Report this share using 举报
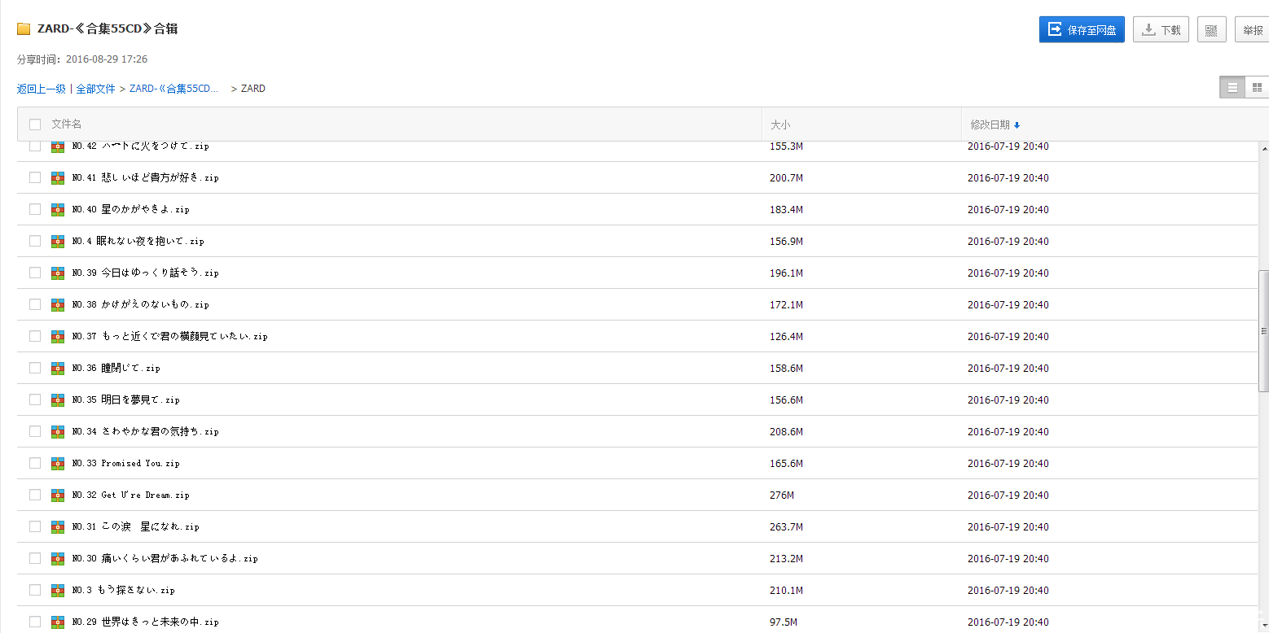 pos(1252,30)
